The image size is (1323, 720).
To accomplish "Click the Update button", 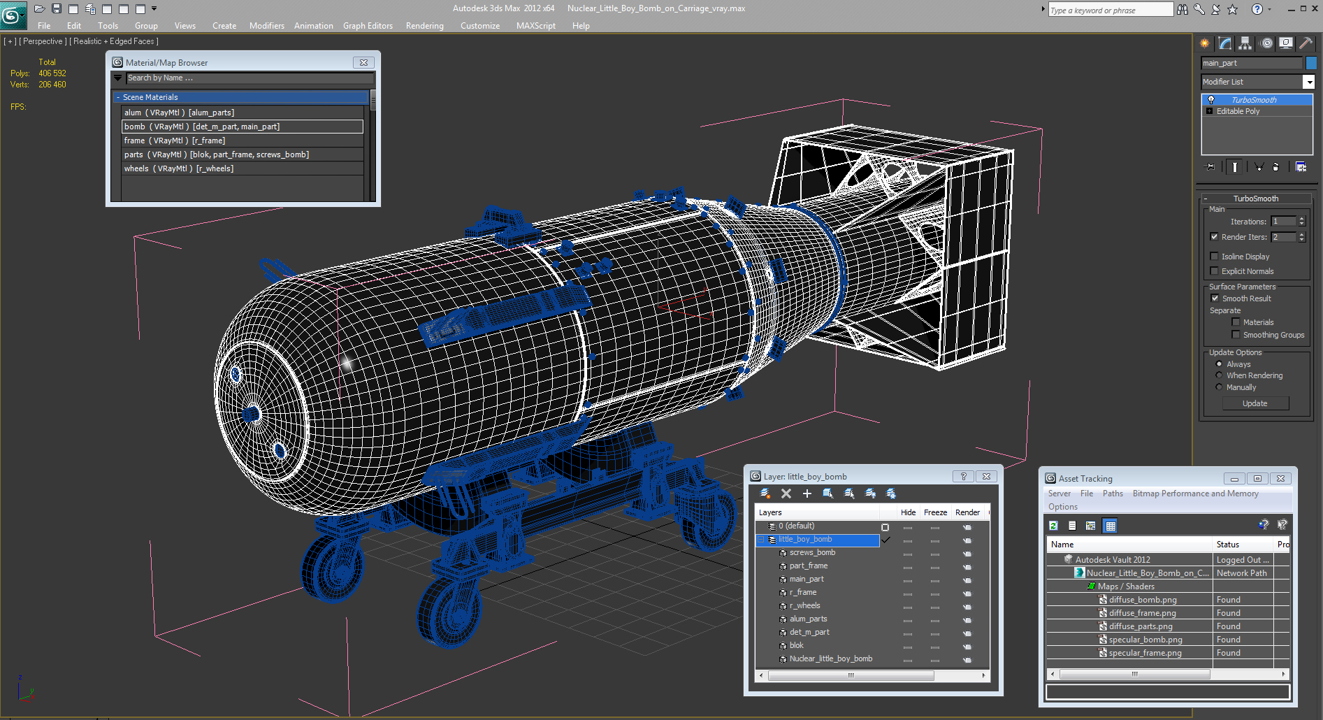I will click(x=1255, y=403).
